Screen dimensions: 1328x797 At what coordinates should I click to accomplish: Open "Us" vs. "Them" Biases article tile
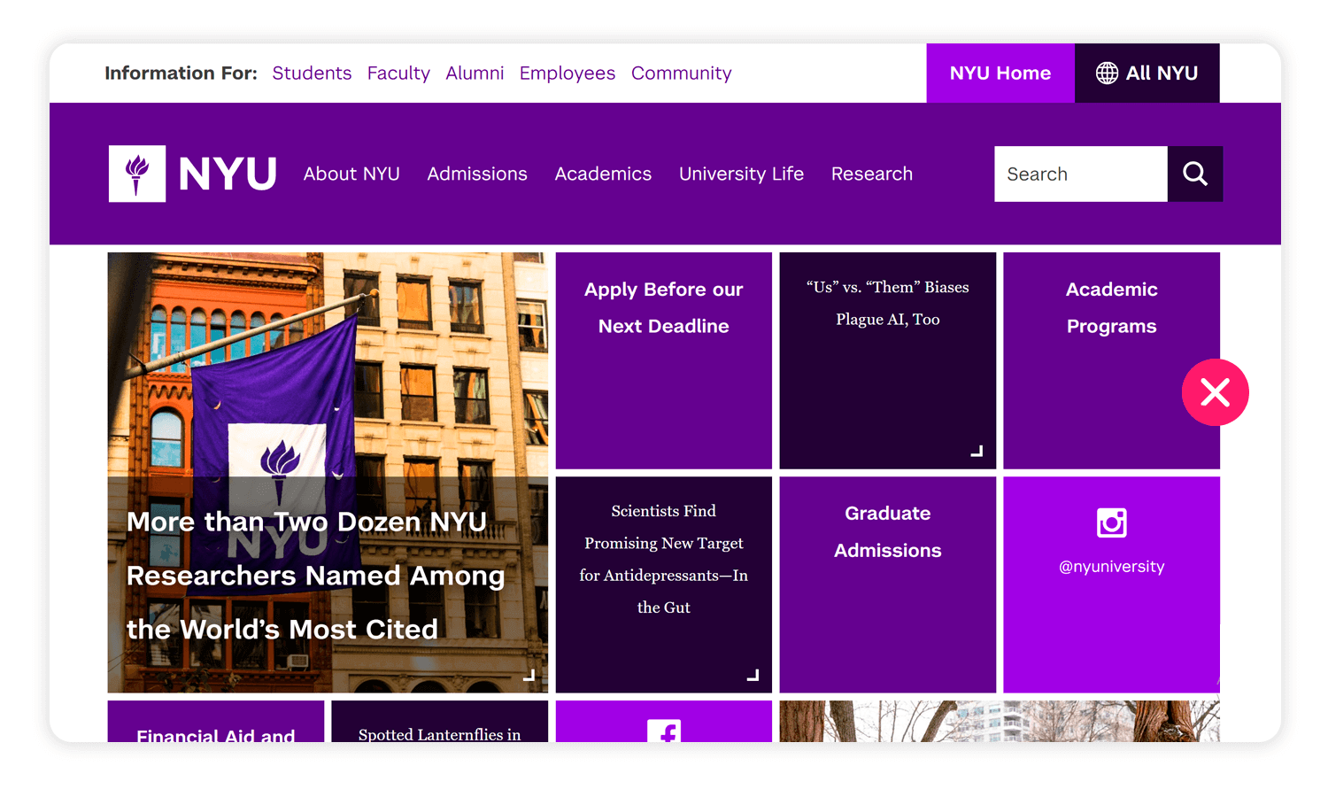888,360
